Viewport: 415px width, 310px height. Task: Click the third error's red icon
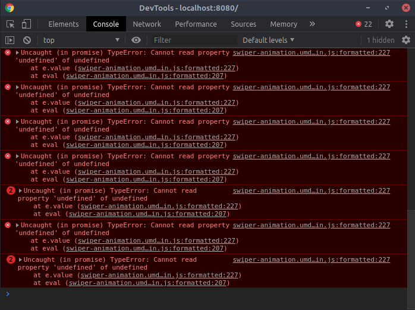click(x=8, y=121)
